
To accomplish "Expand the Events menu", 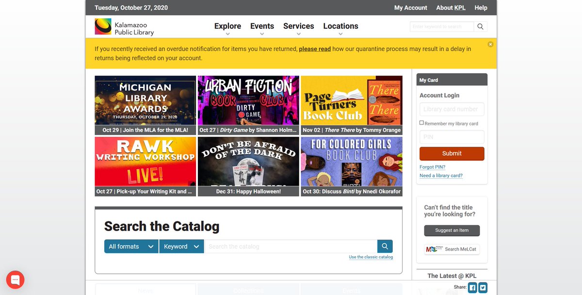I will point(262,28).
